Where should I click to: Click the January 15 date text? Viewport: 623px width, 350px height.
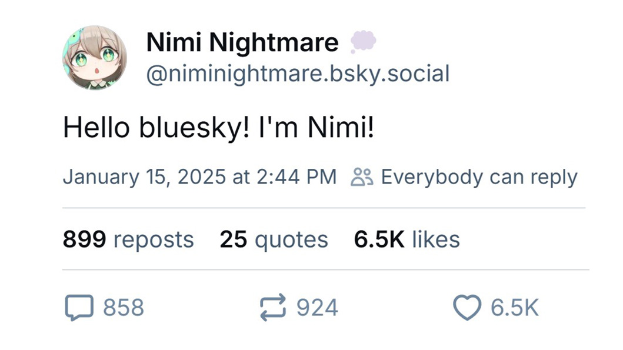(111, 177)
